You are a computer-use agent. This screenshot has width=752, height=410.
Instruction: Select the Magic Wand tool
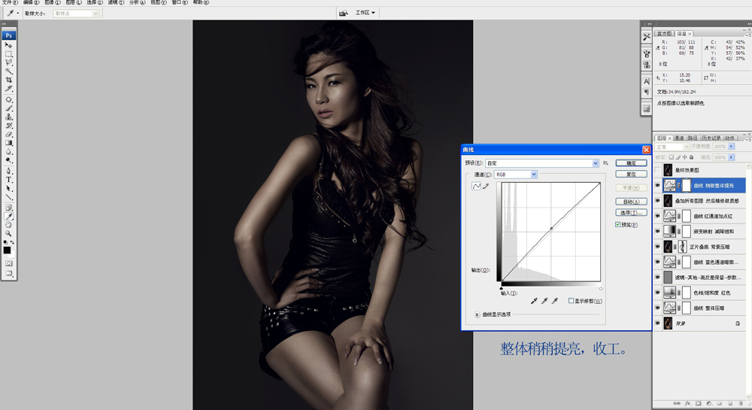8,71
